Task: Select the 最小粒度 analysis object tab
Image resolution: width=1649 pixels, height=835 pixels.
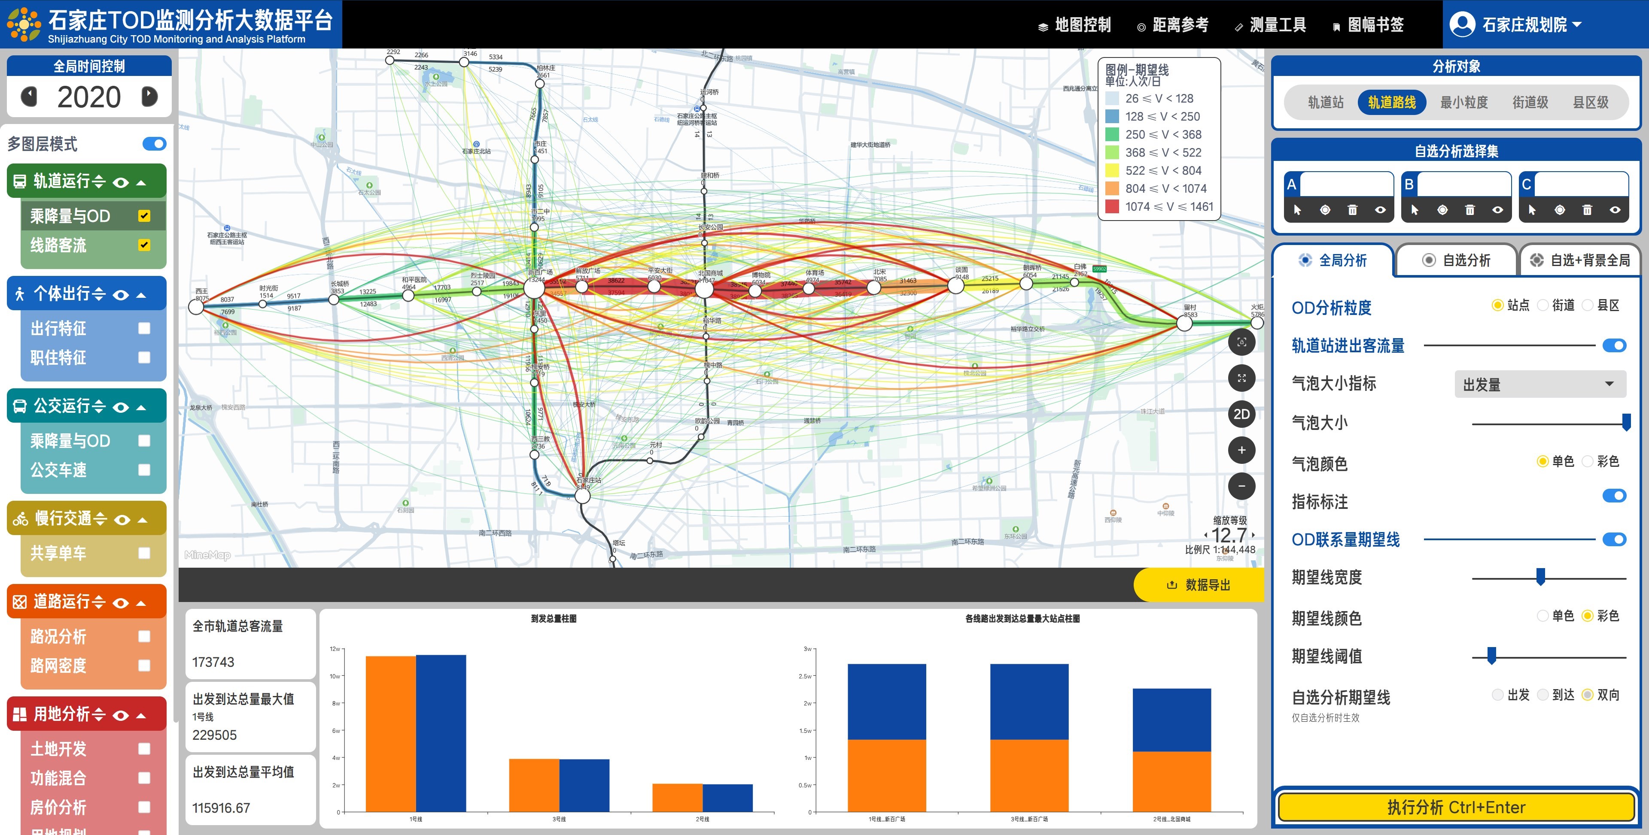Action: tap(1463, 103)
